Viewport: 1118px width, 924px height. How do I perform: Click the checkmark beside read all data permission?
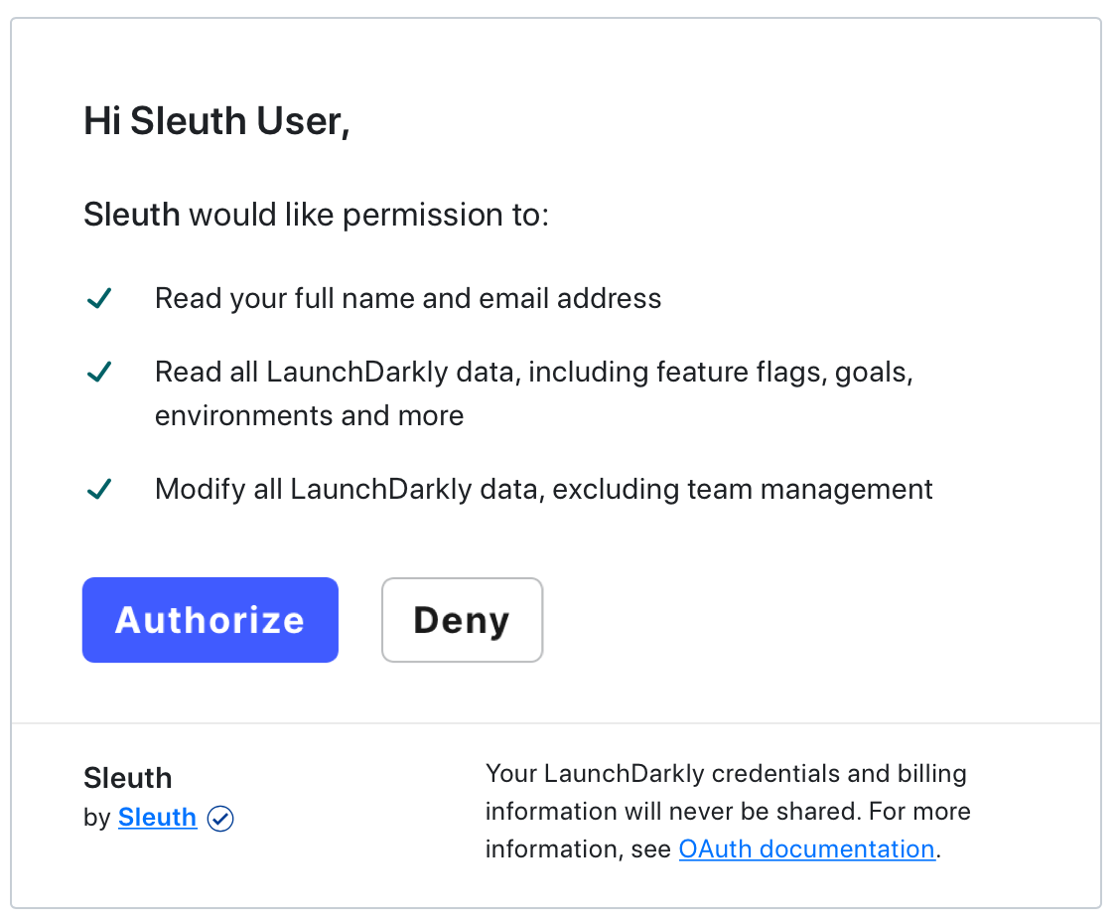(x=98, y=371)
